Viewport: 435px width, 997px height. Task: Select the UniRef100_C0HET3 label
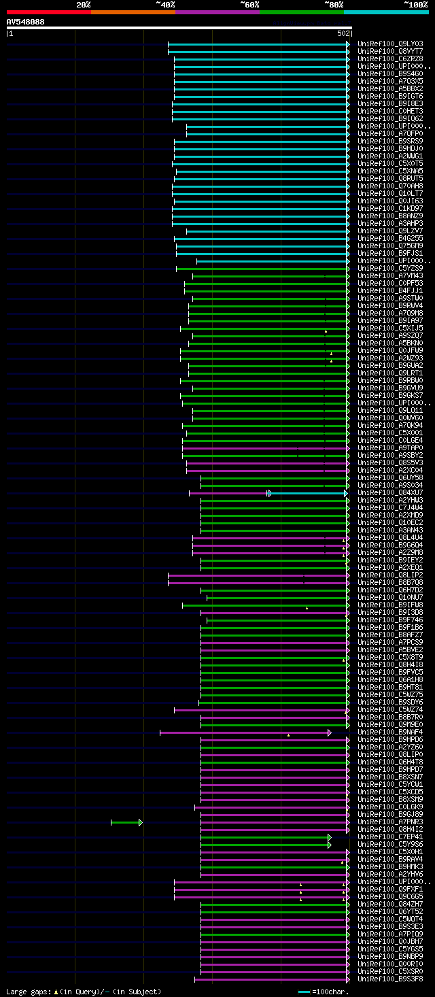click(390, 111)
